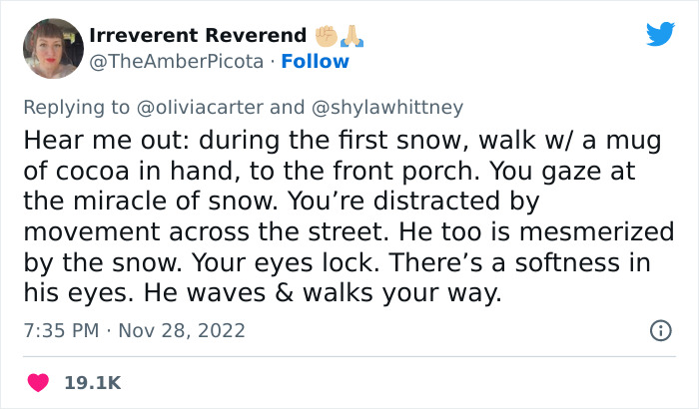The width and height of the screenshot is (699, 409).
Task: Click the Nov 28, 2022 date
Action: (x=184, y=330)
